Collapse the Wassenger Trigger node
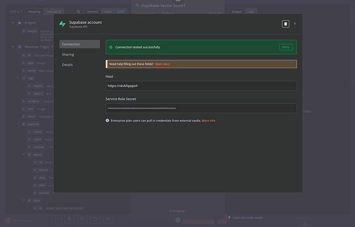355x227 pixels. (12, 47)
